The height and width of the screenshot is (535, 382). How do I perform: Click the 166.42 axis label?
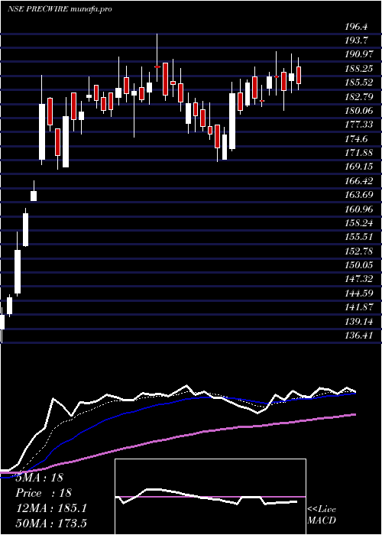[358, 181]
